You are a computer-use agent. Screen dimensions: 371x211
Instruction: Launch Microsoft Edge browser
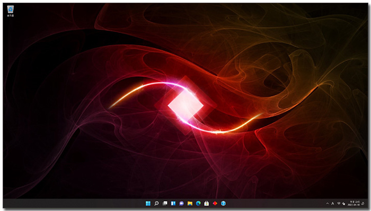pos(198,204)
